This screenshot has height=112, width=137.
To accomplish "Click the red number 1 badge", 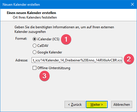I will coord(66,39).
